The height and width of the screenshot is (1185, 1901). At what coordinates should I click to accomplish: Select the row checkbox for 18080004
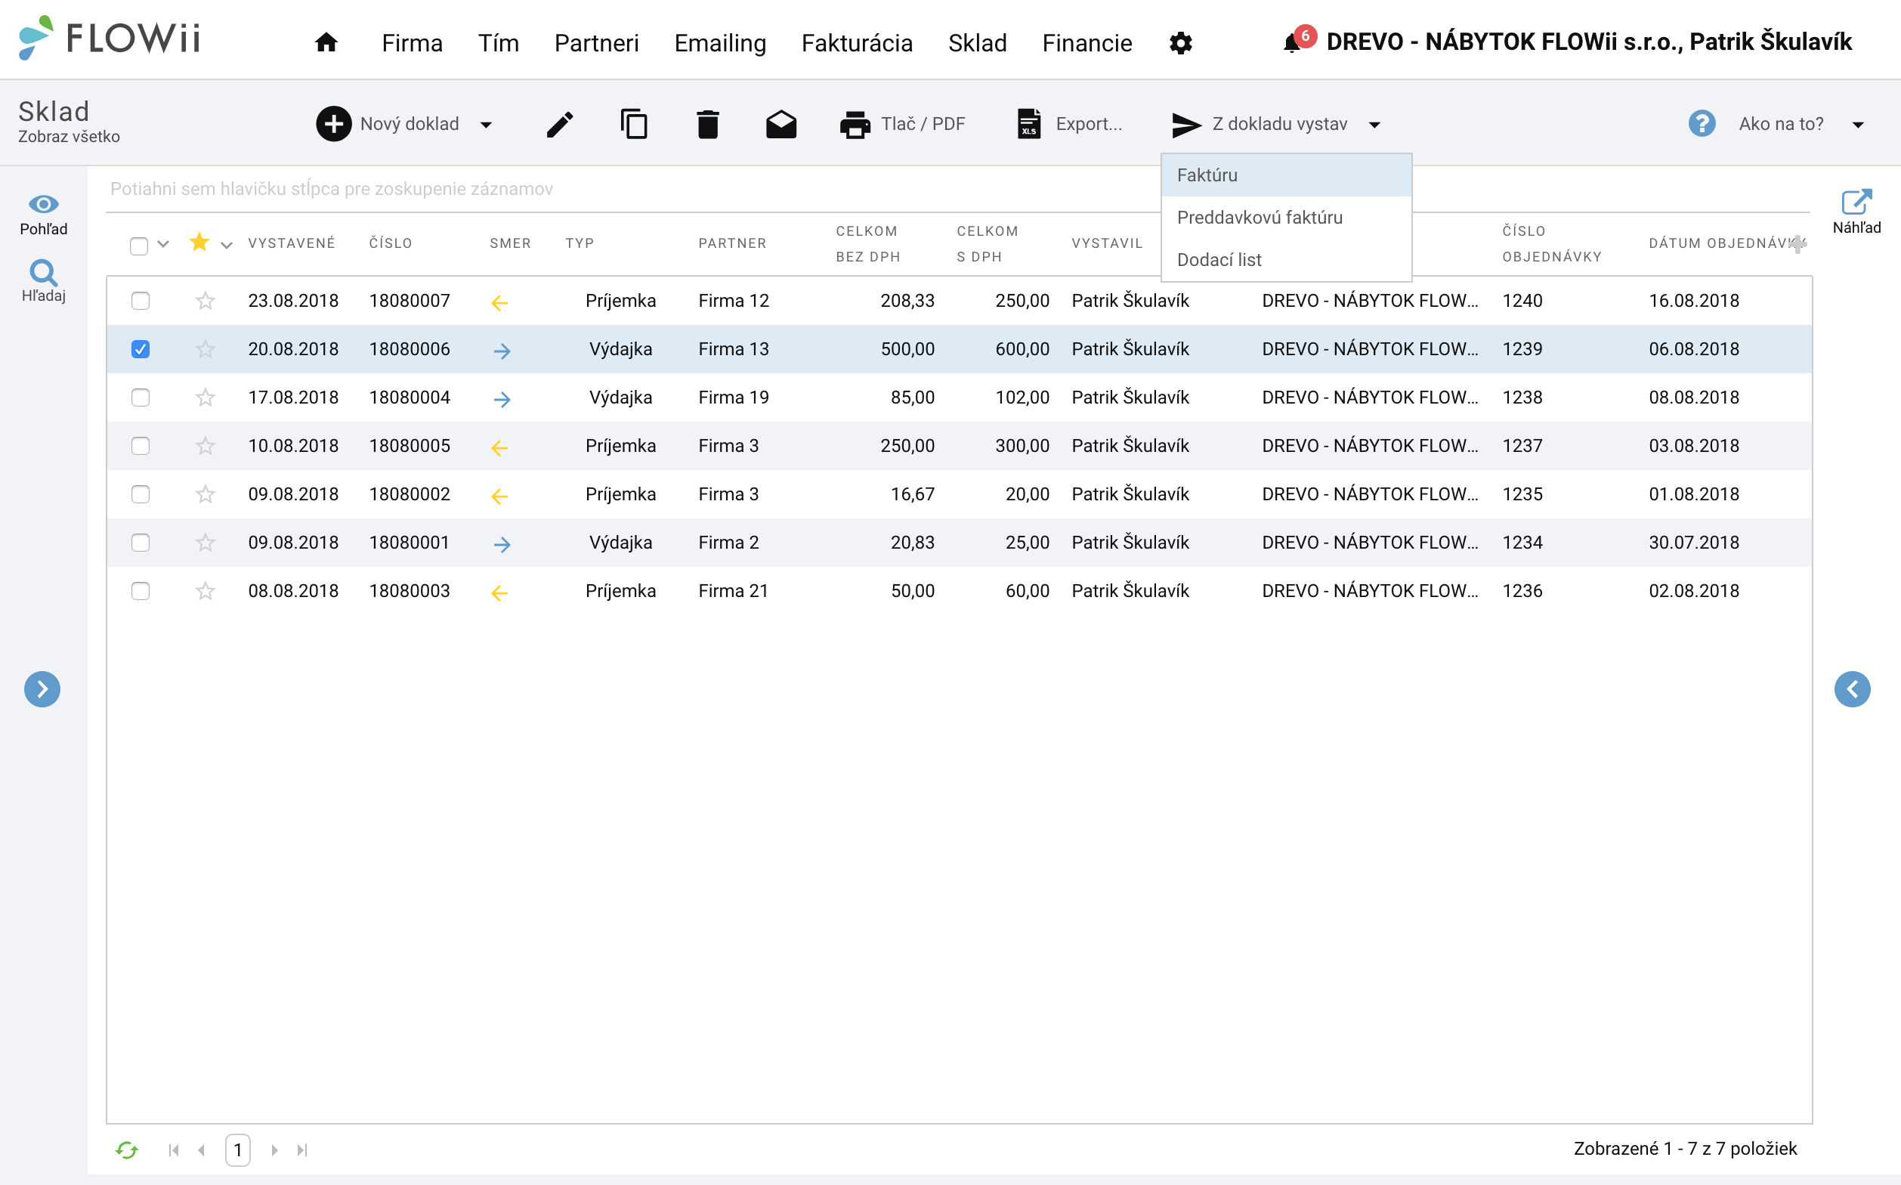(x=141, y=398)
